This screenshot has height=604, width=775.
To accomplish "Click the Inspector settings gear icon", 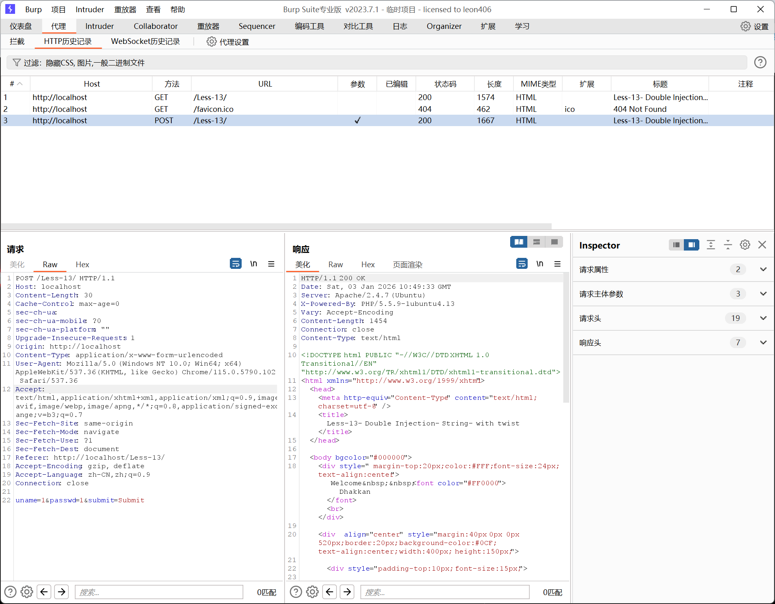I will (x=745, y=245).
